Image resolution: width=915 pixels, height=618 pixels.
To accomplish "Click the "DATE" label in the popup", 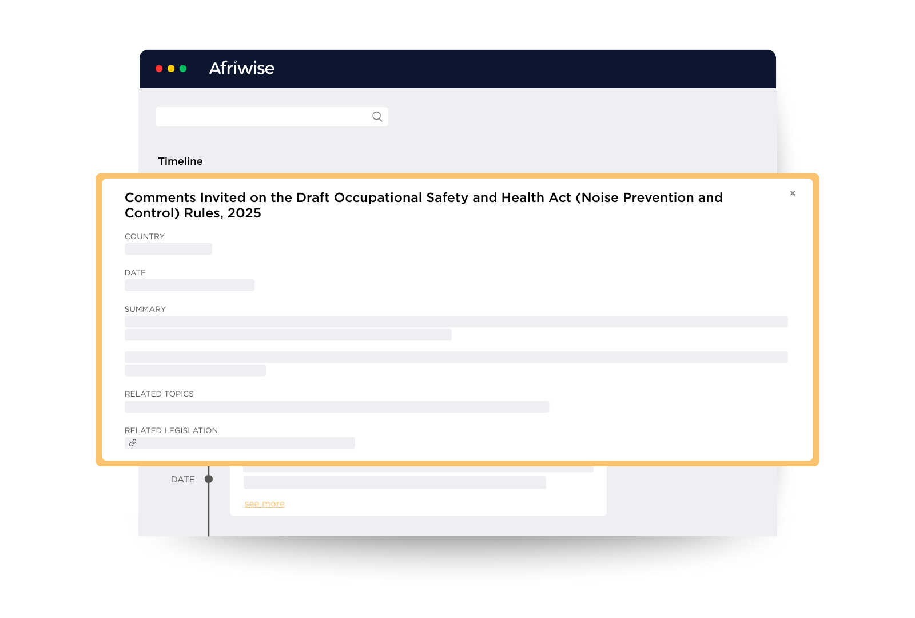I will [136, 272].
